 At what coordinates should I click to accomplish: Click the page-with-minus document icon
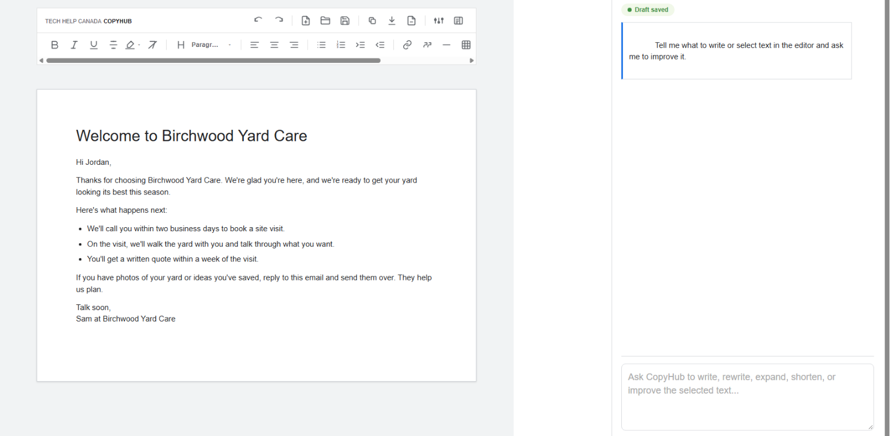point(411,21)
